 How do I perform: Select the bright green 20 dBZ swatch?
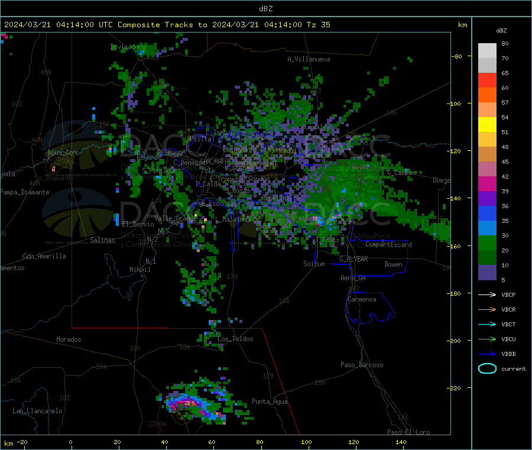point(487,242)
